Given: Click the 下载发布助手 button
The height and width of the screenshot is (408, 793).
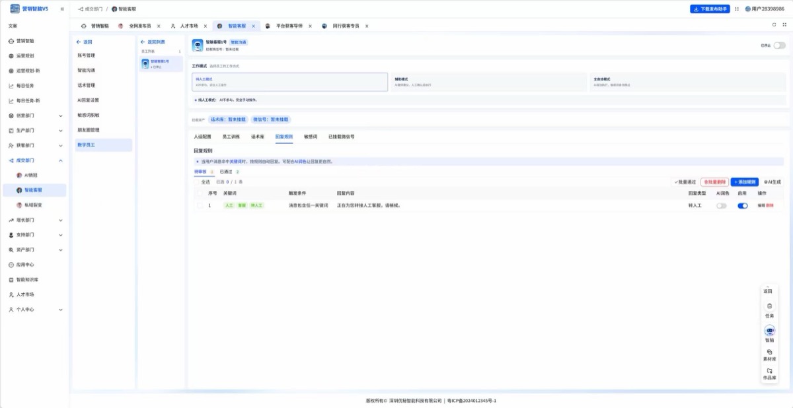Looking at the screenshot, I should pyautogui.click(x=710, y=9).
